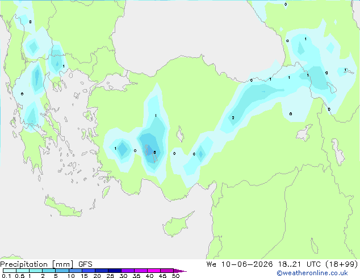Viewport: 360px width, 278px height.
Task: Click the legend label '10'
Action: pyautogui.click(x=71, y=276)
